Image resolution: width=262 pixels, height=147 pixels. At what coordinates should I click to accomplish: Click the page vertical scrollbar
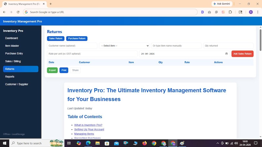260,40
